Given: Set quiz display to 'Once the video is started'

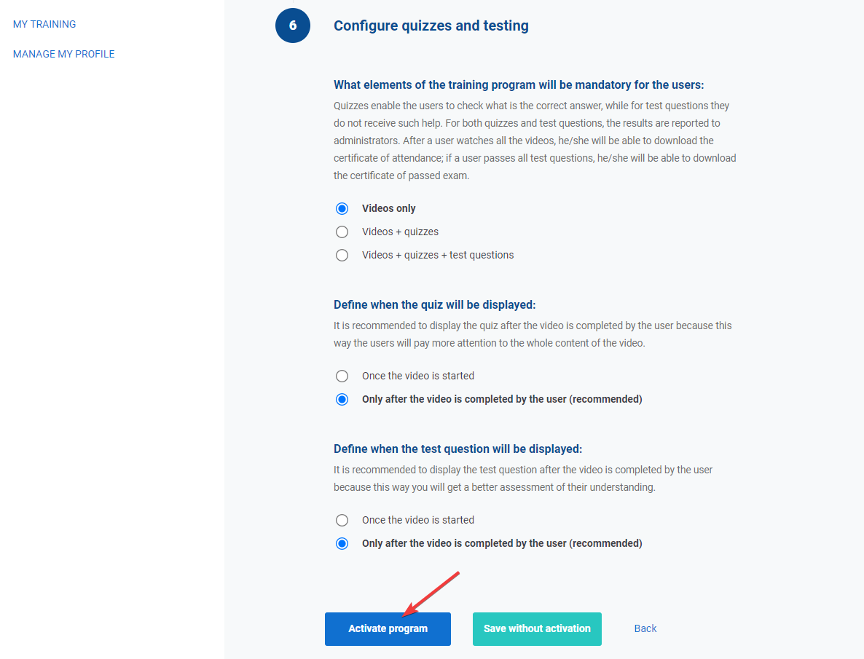Looking at the screenshot, I should (x=342, y=376).
